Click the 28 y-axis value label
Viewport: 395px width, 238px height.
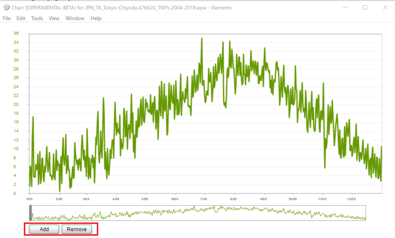[16, 69]
